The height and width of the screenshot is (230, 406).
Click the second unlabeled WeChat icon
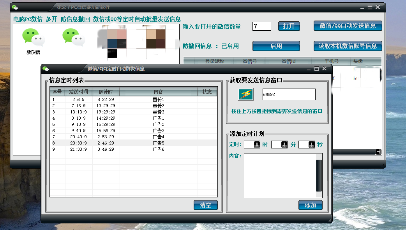click(x=74, y=37)
